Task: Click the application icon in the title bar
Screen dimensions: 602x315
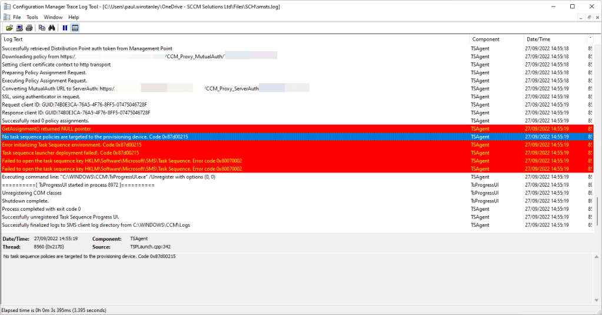Action: coord(6,6)
